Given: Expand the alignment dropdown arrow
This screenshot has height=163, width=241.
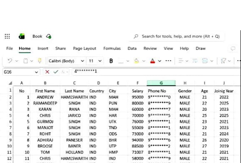Looking at the screenshot, I should (187, 61).
